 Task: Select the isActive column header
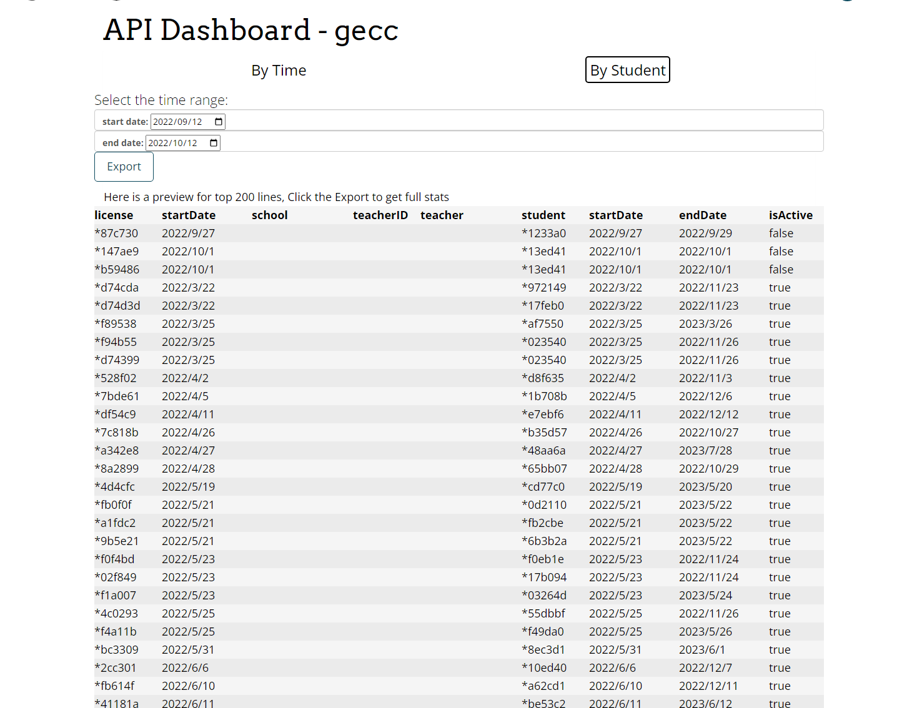pyautogui.click(x=790, y=215)
